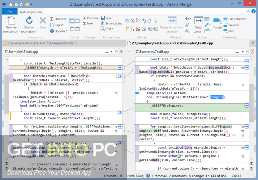258x180 pixels.
Task: Click the move down edit marker icon
Action: (x=133, y=29)
